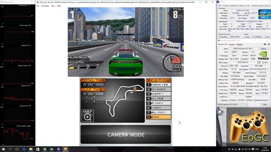The height and width of the screenshot is (152, 271).
Task: Toggle the DirectCompute 5.0 checkbox
Action: pyautogui.click(x=255, y=100)
